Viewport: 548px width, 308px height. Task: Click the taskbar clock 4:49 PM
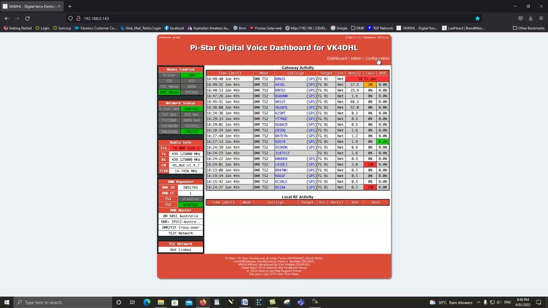(x=523, y=302)
